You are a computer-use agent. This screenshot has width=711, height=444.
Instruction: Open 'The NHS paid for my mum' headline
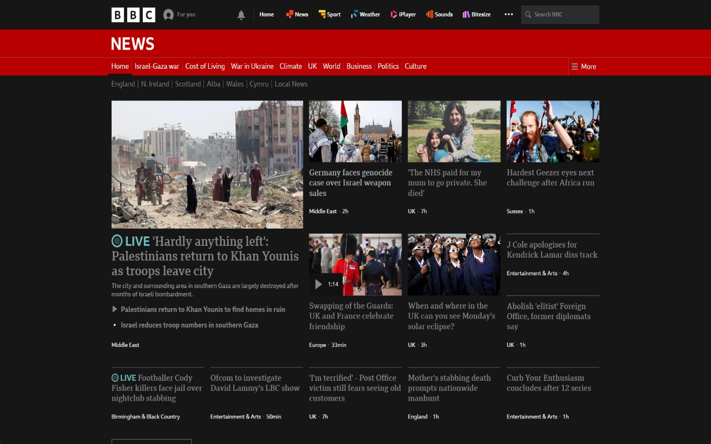(447, 183)
